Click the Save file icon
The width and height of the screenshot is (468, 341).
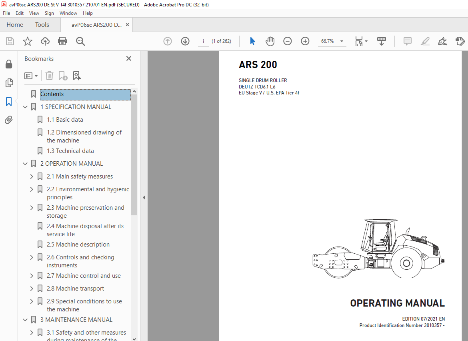(x=10, y=41)
